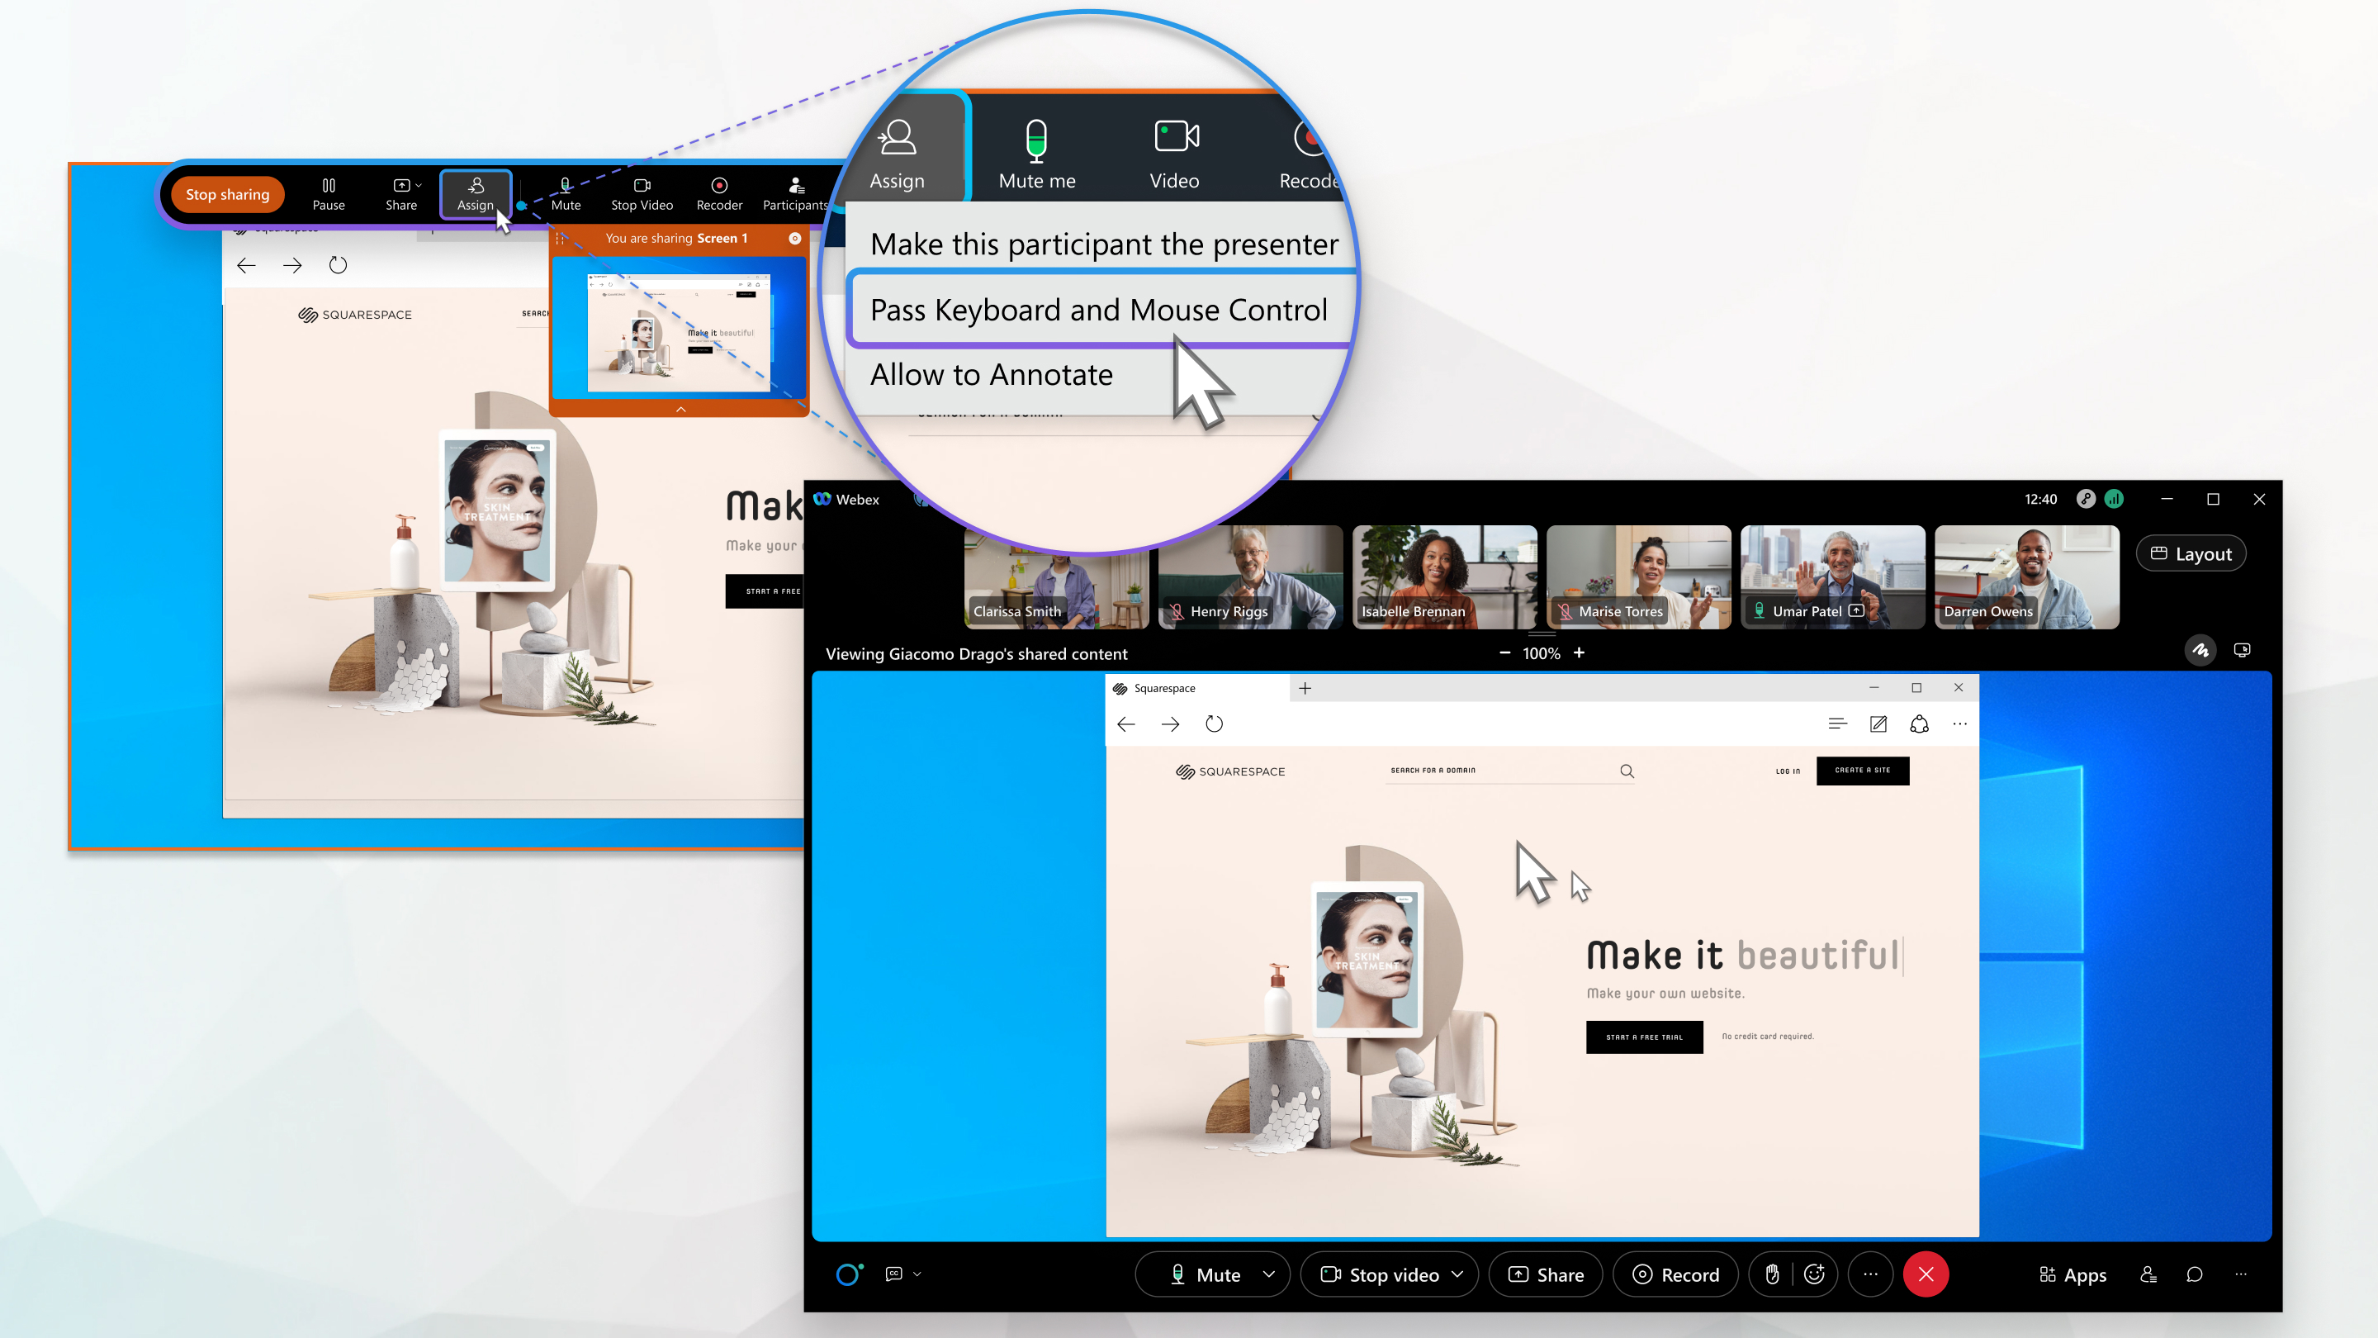Toggle Allow to Annotate option
The width and height of the screenshot is (2378, 1338).
pyautogui.click(x=992, y=374)
